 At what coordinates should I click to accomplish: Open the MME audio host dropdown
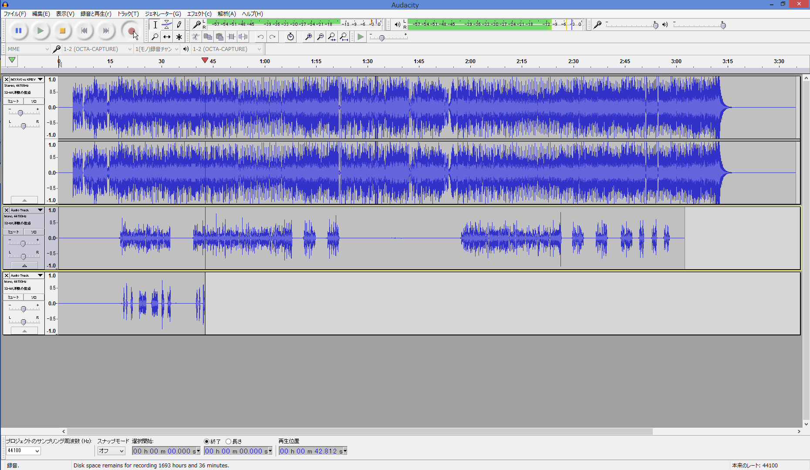point(28,49)
